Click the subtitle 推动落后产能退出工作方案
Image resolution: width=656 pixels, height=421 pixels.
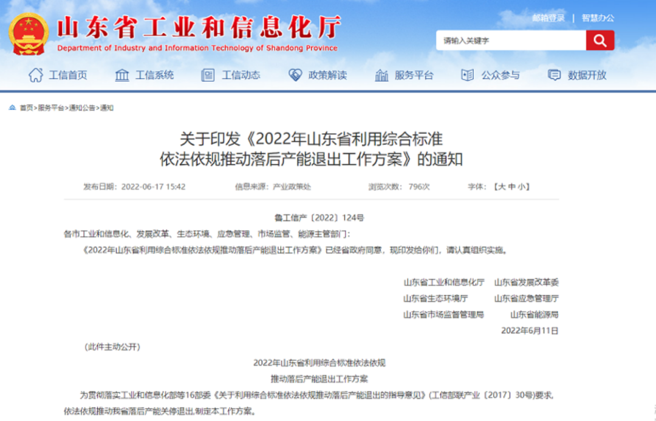click(x=319, y=379)
